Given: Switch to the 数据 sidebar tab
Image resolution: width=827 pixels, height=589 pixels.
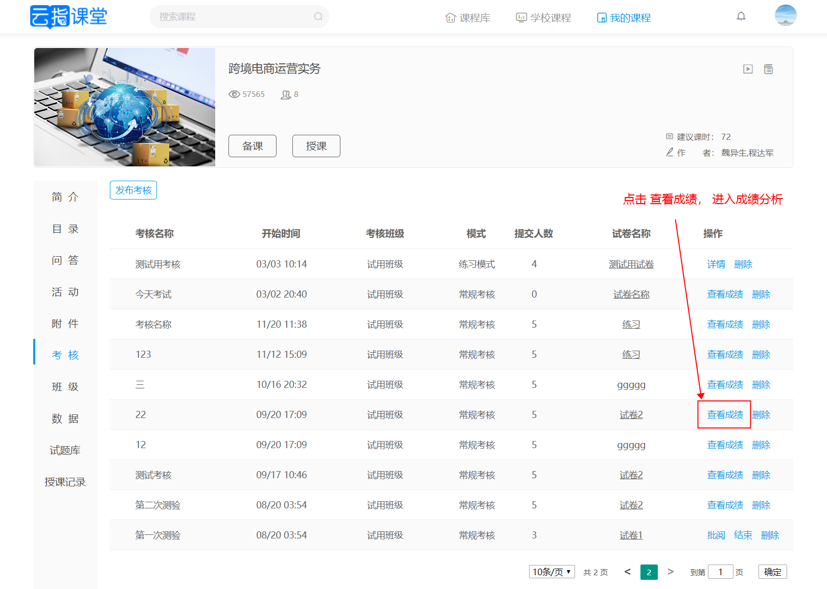Looking at the screenshot, I should [65, 419].
